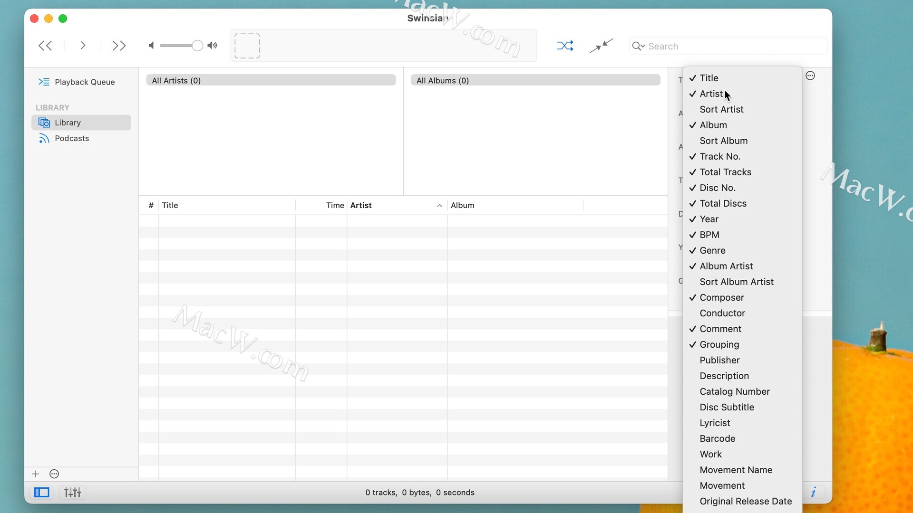Toggle the shuffle icon
The image size is (913, 513).
click(x=565, y=46)
